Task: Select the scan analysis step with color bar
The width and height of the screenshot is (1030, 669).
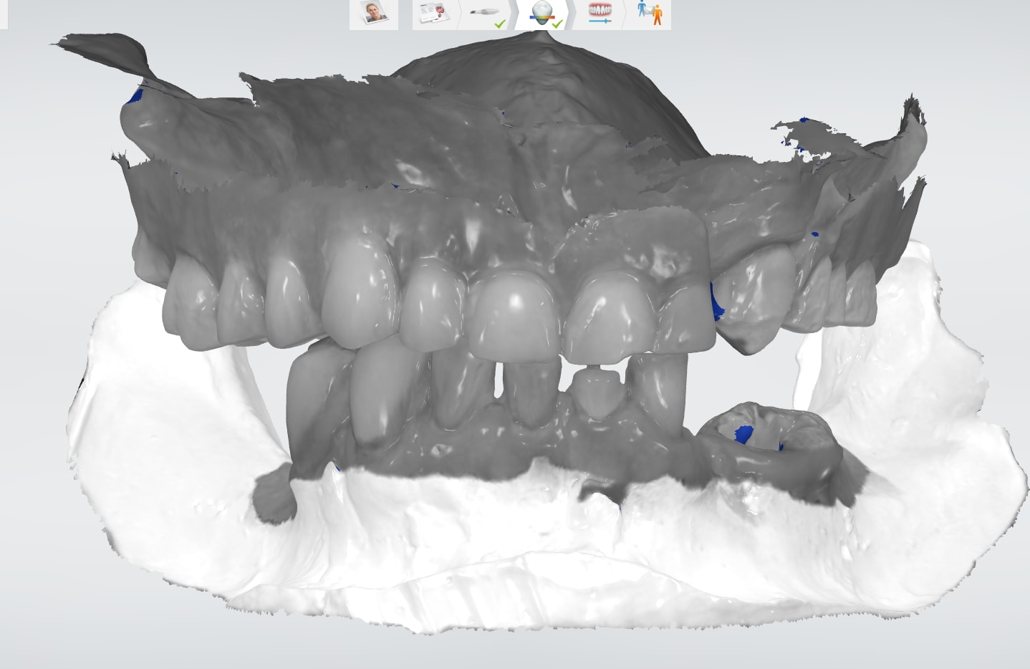Action: 542,13
